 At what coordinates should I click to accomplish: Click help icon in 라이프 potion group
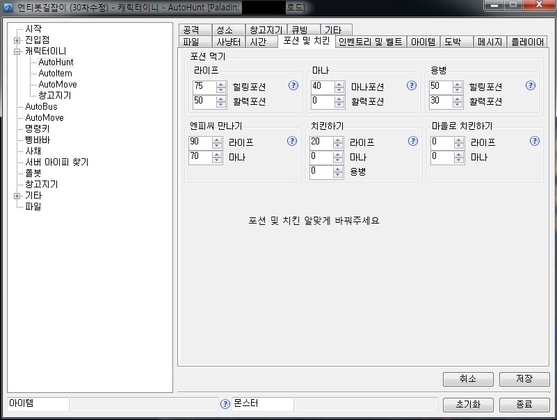coord(293,85)
